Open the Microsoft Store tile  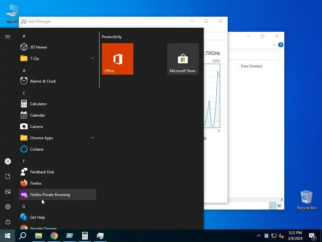[183, 59]
